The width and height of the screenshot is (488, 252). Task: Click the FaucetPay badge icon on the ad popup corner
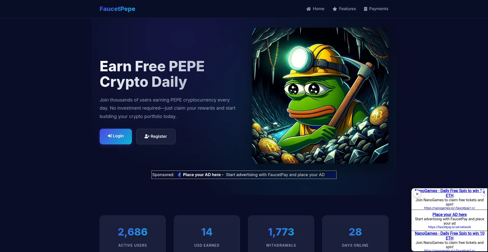484,192
